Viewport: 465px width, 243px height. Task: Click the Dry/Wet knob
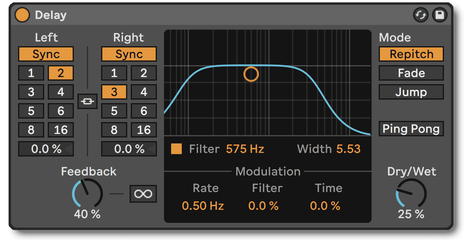(411, 194)
